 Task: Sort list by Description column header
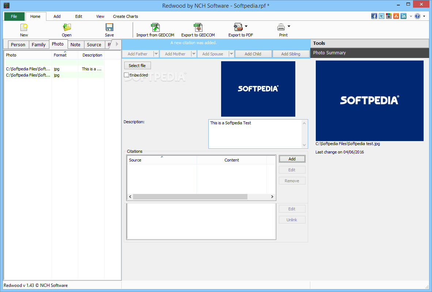(x=91, y=55)
